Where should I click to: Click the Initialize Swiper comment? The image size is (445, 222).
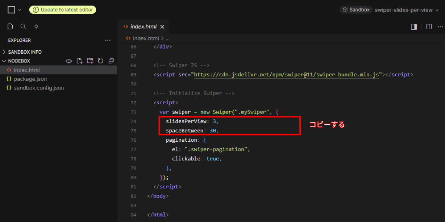[x=194, y=93]
